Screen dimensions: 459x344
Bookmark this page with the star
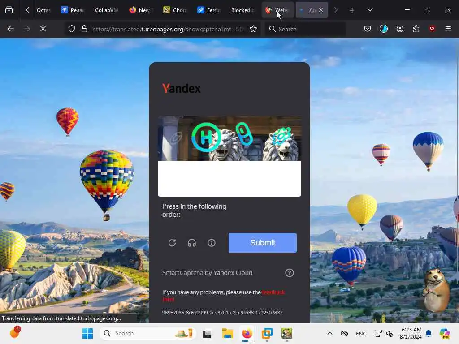pos(253,29)
